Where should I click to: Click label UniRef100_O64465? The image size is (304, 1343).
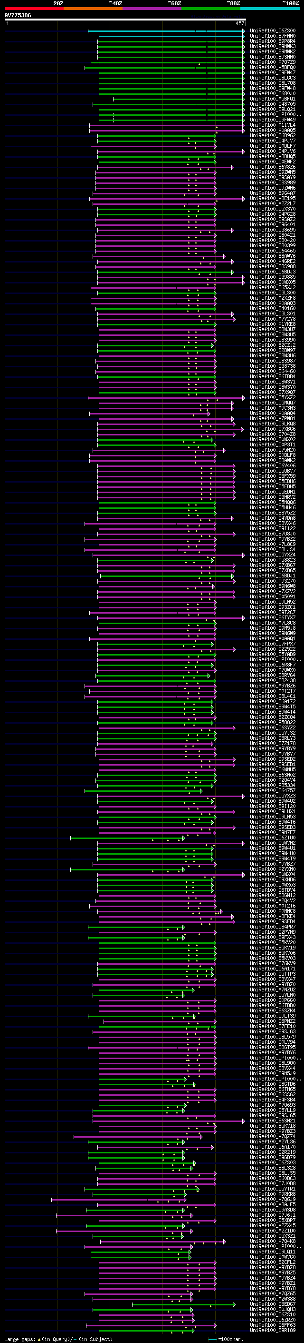(272, 251)
